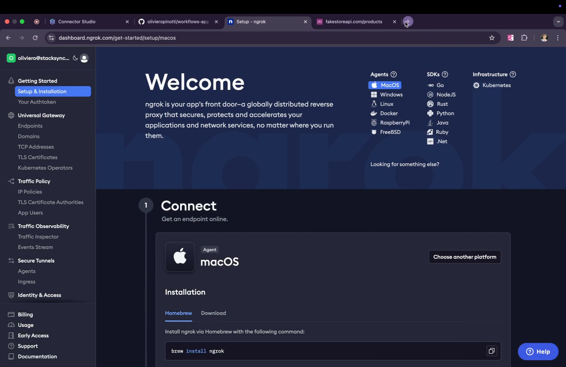Open the Chrome three-dot menu
Viewport: 566px width, 367px height.
tap(557, 38)
